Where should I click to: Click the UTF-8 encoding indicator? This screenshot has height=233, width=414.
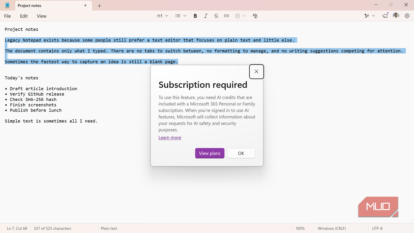click(x=377, y=228)
